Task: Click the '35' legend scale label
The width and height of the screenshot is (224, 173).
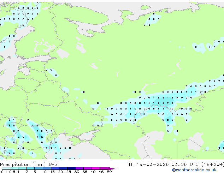Action: (85, 172)
